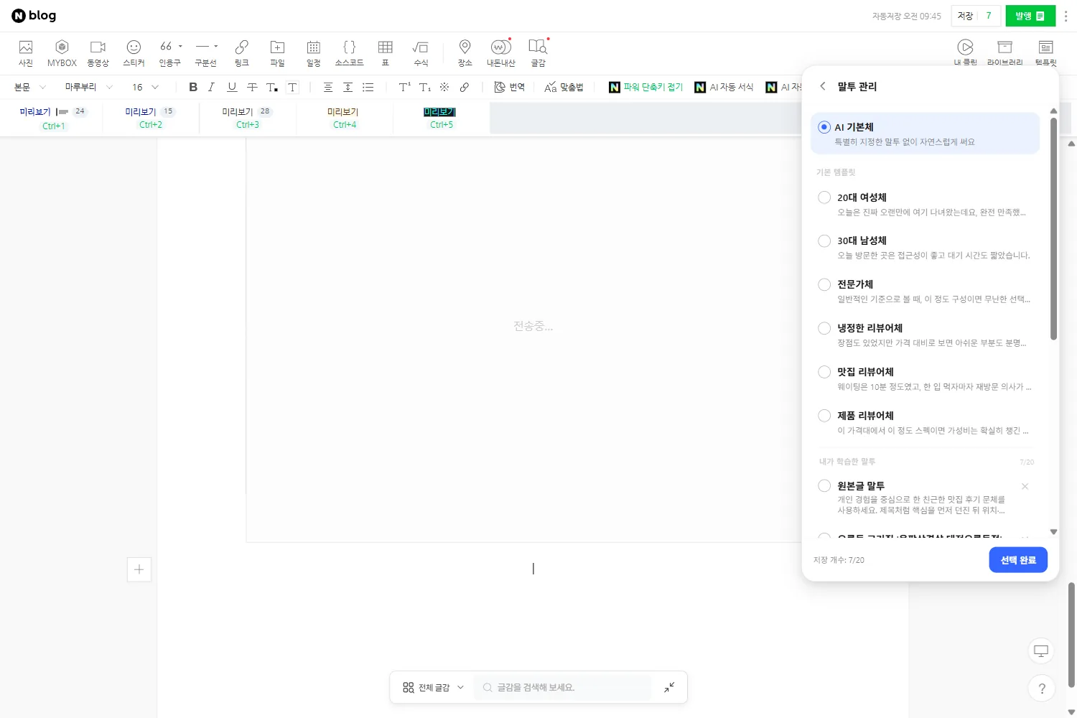Toggle bold text formatting
The image size is (1077, 718).
tap(192, 87)
